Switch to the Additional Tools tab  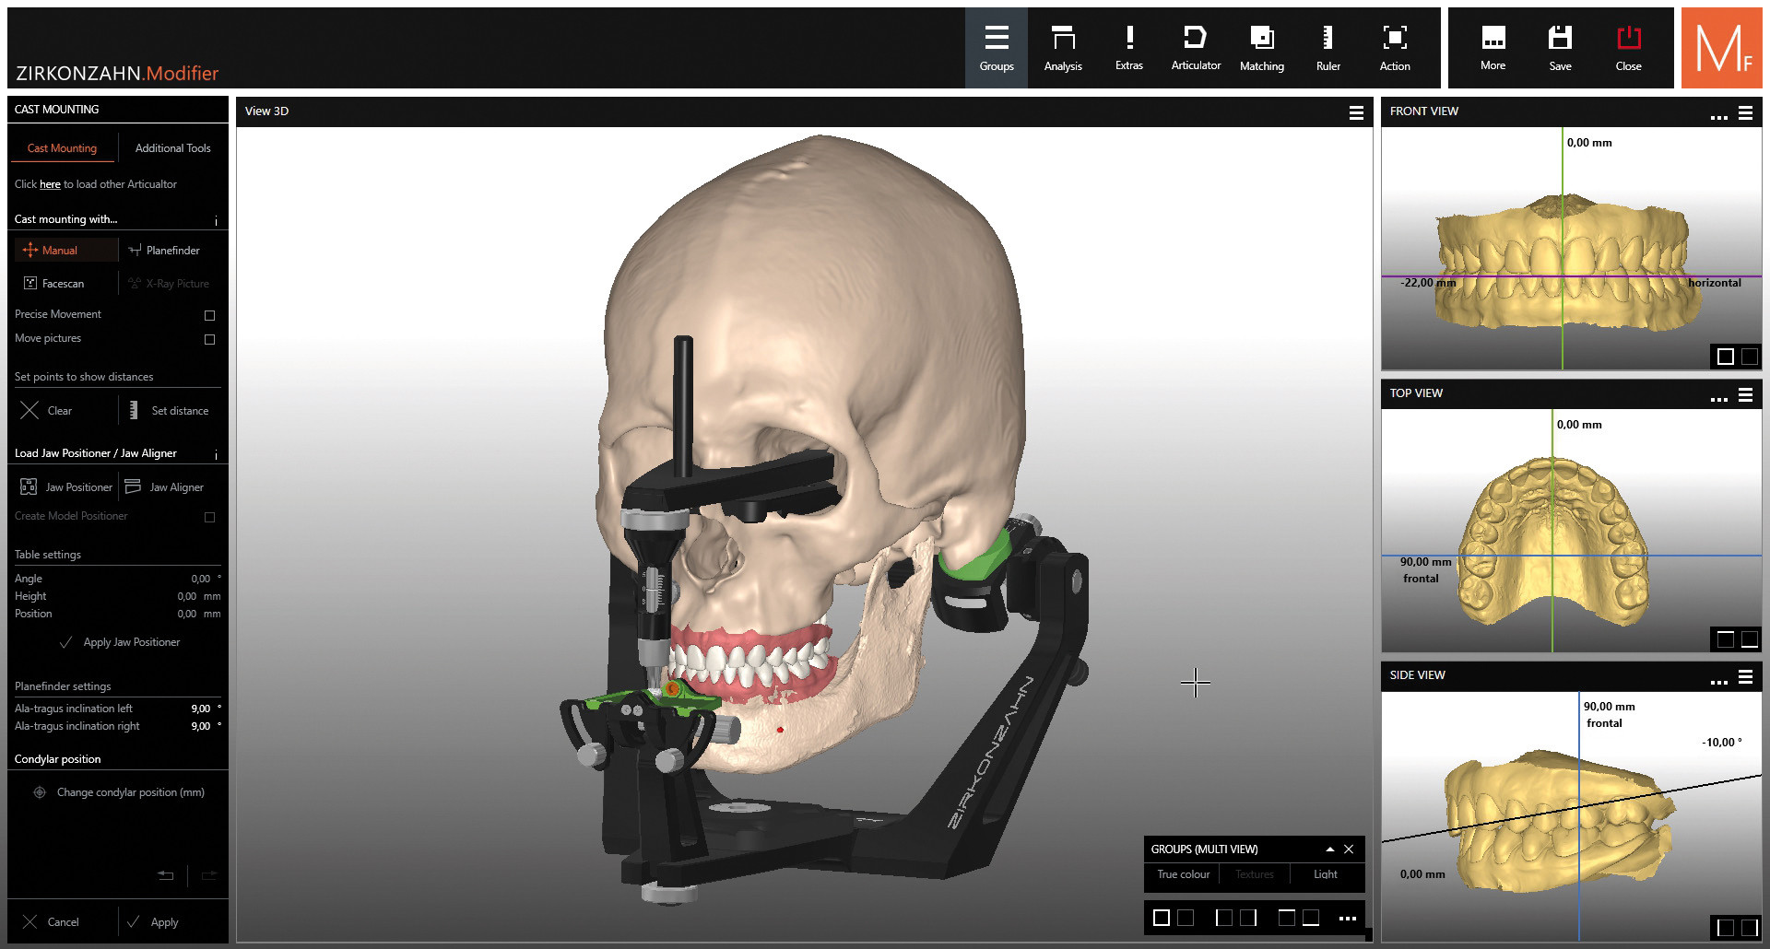point(172,148)
